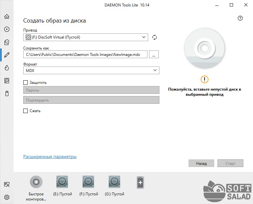
Task: Click the browse '...' button
Action: tap(154, 54)
